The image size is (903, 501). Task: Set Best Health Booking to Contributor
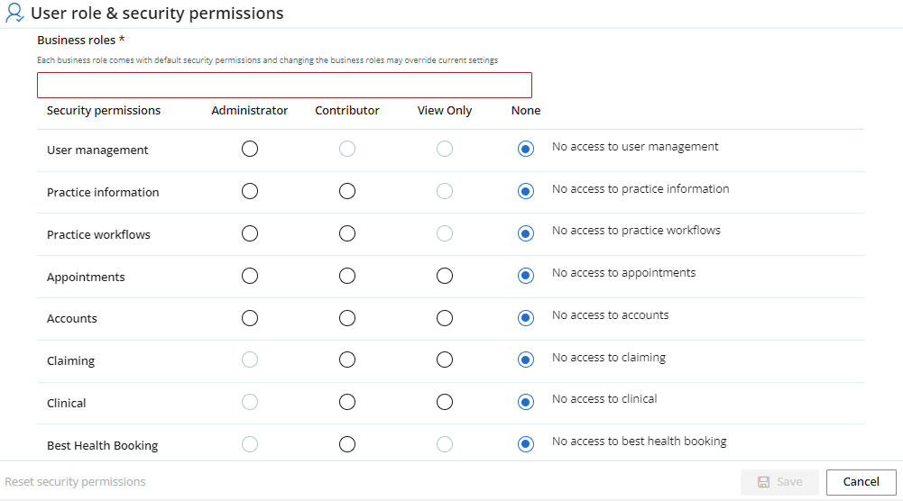pyautogui.click(x=346, y=444)
